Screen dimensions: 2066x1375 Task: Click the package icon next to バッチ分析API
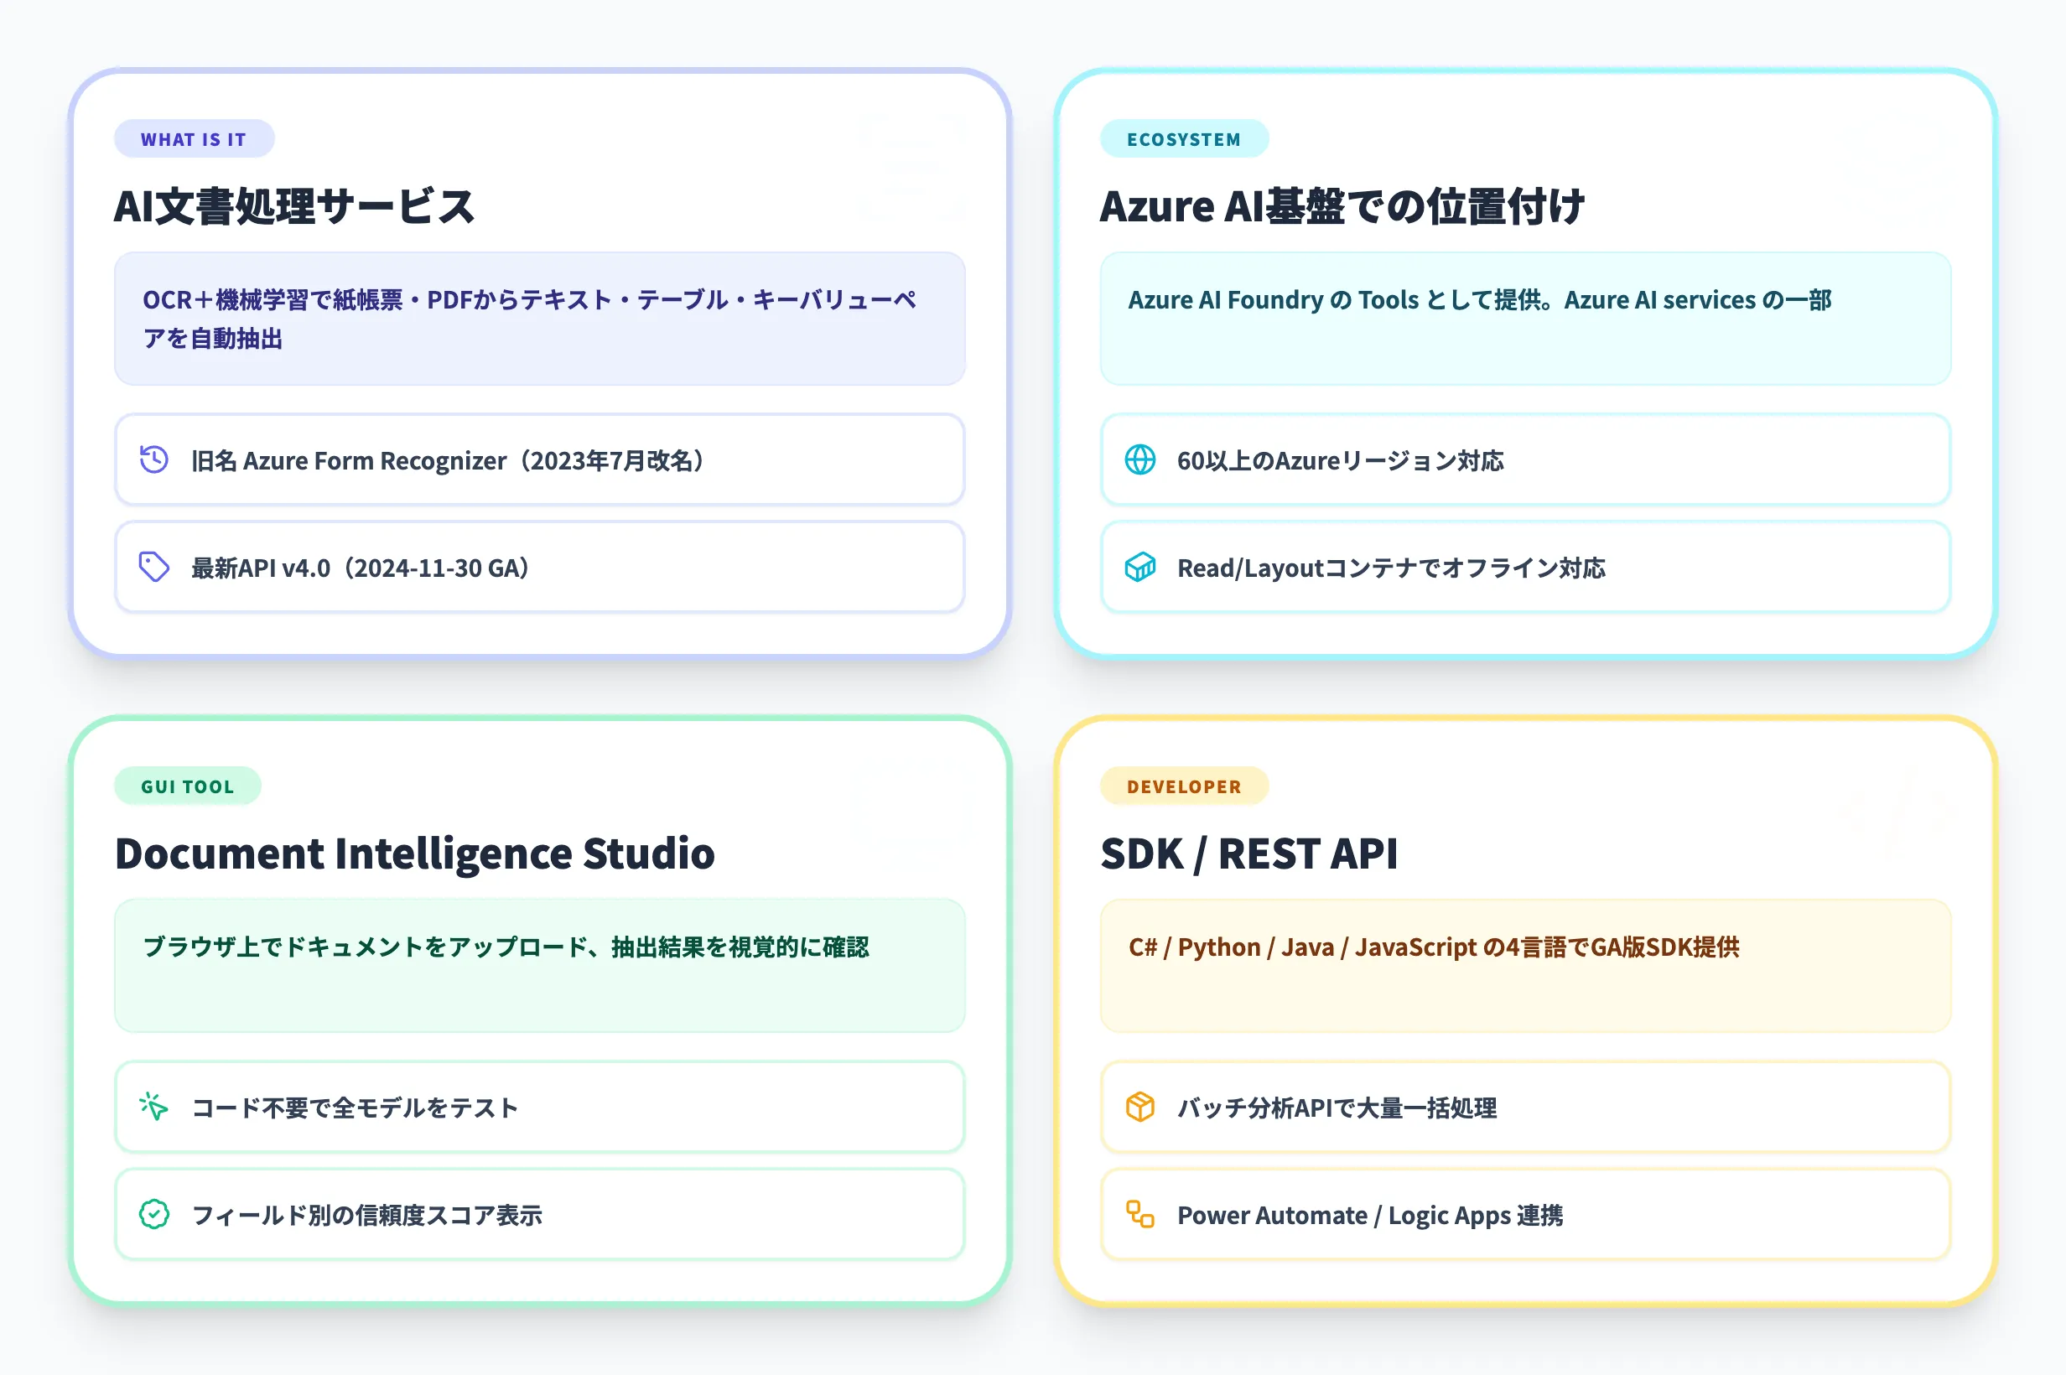[1140, 1107]
